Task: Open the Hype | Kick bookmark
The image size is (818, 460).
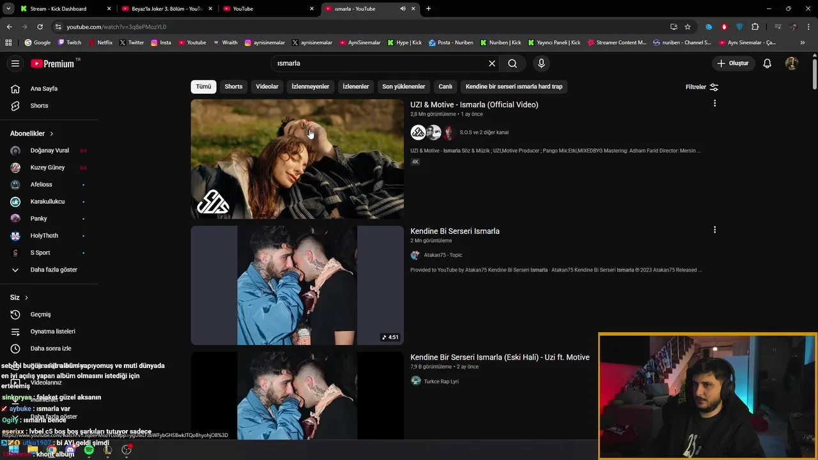Action: 404,43
